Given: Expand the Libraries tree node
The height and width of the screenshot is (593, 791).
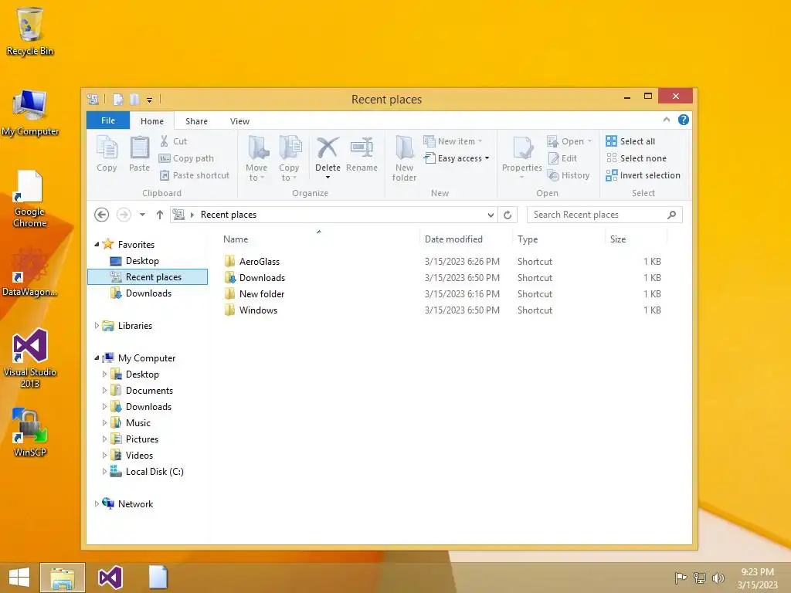Looking at the screenshot, I should point(97,326).
